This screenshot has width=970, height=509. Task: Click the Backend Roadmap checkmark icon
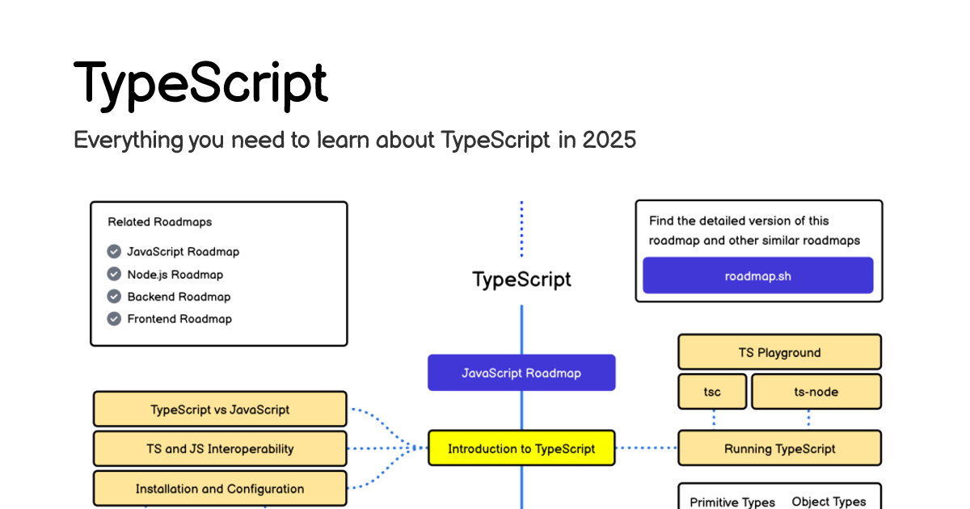point(114,297)
